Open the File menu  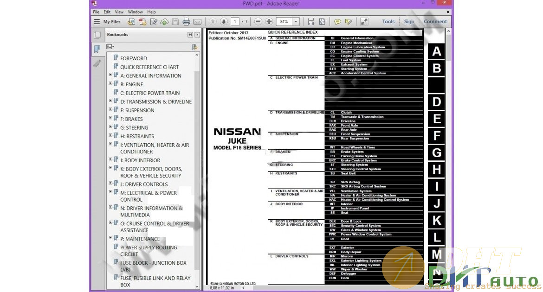(x=96, y=12)
